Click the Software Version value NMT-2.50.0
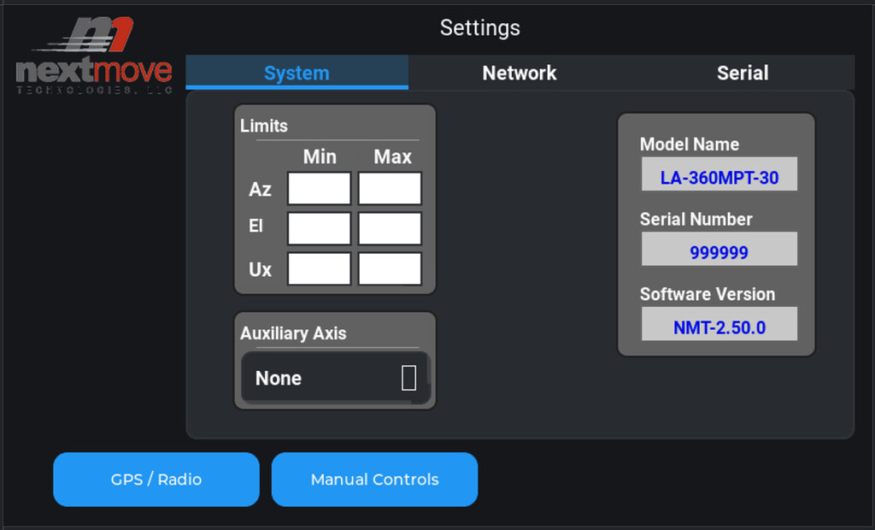 point(719,327)
